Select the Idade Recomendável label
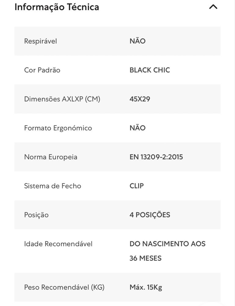The image size is (235, 306). pyautogui.click(x=58, y=244)
